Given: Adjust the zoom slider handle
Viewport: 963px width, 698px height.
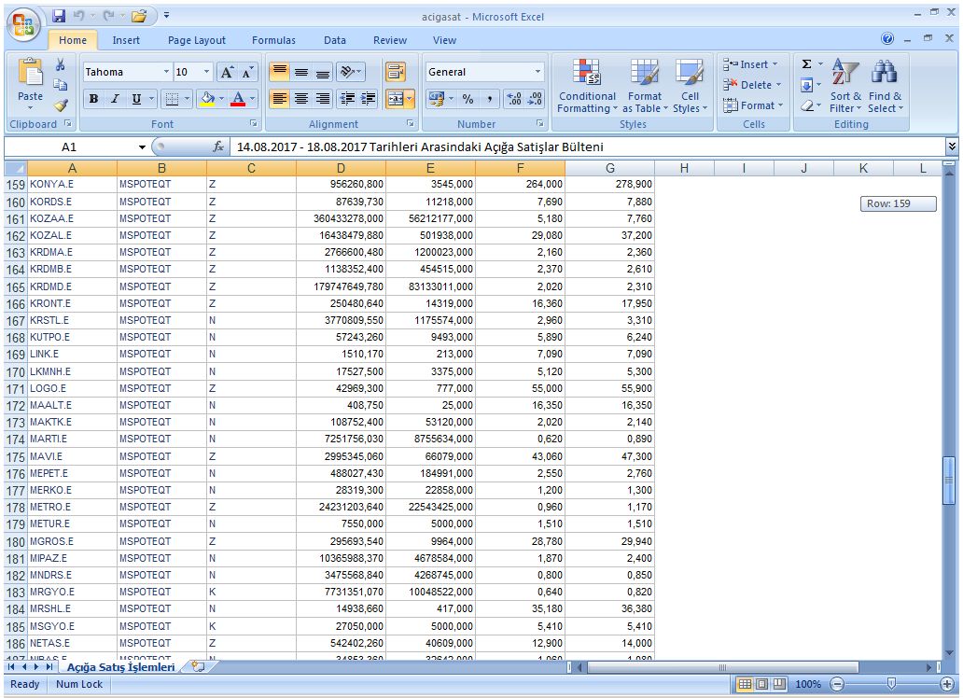Looking at the screenshot, I should pyautogui.click(x=891, y=684).
